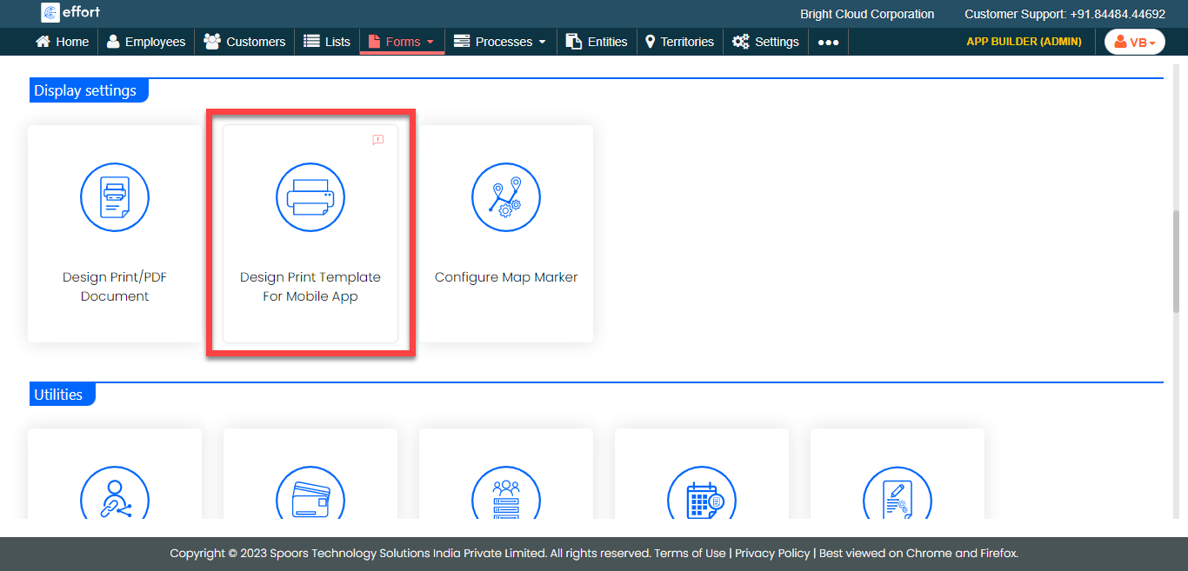Open the Territories menu item
This screenshot has width=1188, height=571.
pyautogui.click(x=679, y=42)
